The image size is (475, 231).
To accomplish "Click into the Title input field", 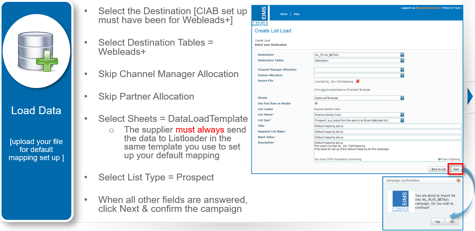I will click(x=388, y=126).
